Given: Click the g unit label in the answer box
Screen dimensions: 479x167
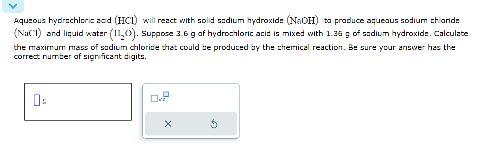Looking at the screenshot, I should 44,101.
